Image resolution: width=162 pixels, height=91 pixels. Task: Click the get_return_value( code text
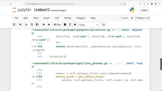pos(91,77)
